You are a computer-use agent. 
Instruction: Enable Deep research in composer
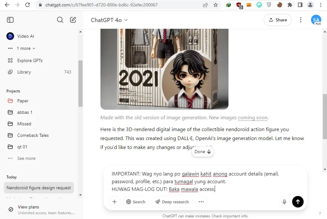coord(172,202)
